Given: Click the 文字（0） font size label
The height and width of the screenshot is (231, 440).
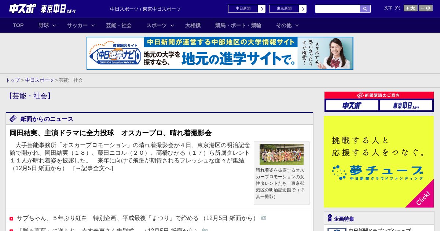Looking at the screenshot, I should 393,8.
